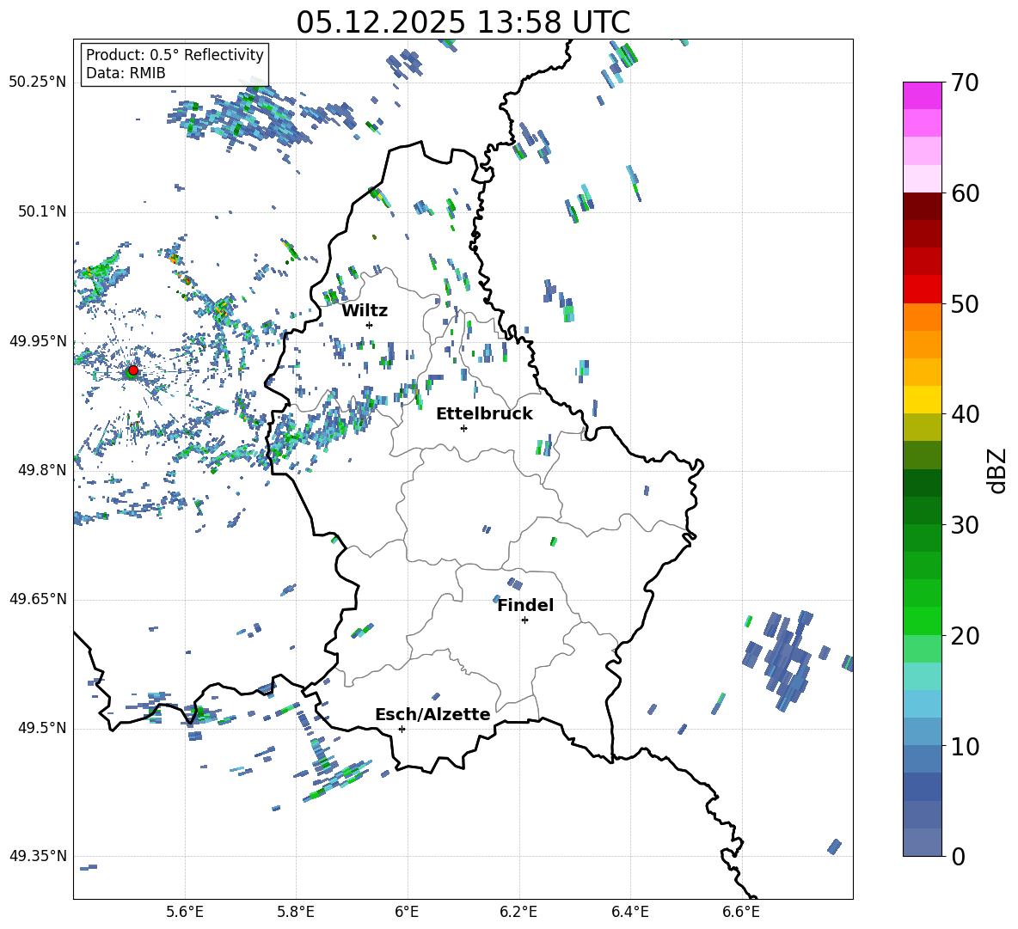This screenshot has height=929, width=1018.
Task: Click the Findel location cross marker
Action: click(524, 620)
